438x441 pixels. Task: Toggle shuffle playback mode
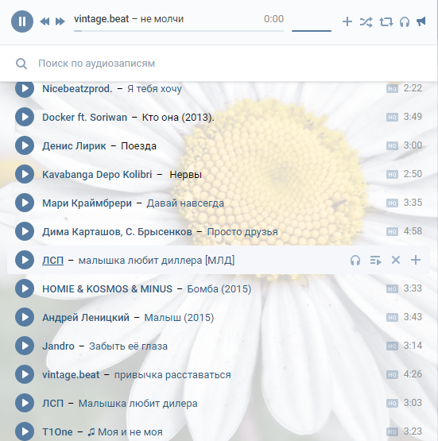366,22
